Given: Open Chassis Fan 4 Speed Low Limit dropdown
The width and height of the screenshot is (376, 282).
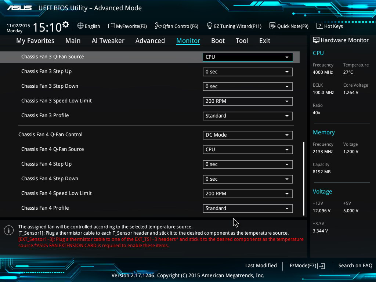Looking at the screenshot, I should [247, 194].
